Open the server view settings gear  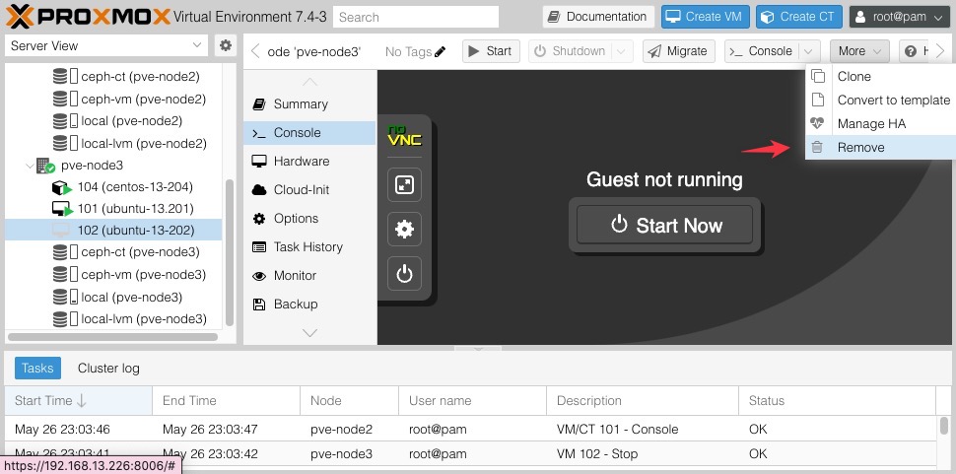226,45
